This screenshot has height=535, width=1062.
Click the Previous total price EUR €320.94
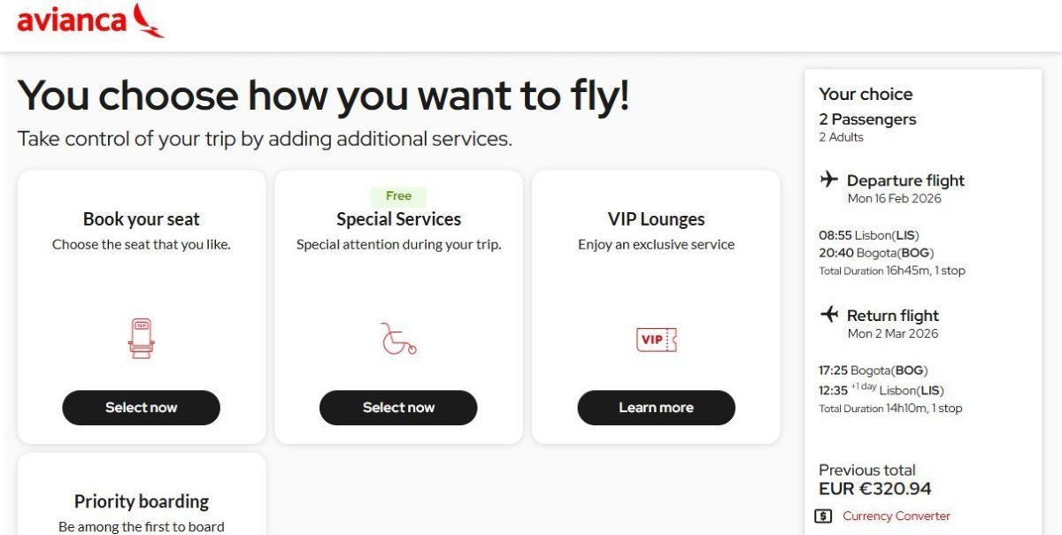click(x=874, y=489)
